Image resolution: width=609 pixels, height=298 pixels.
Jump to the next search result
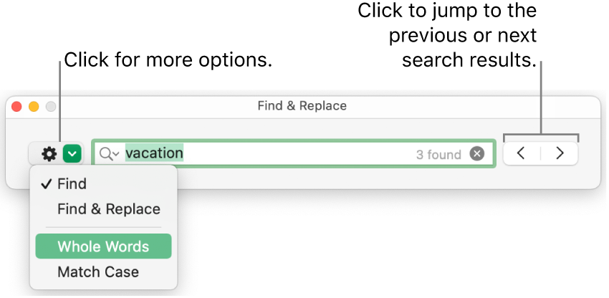(560, 153)
